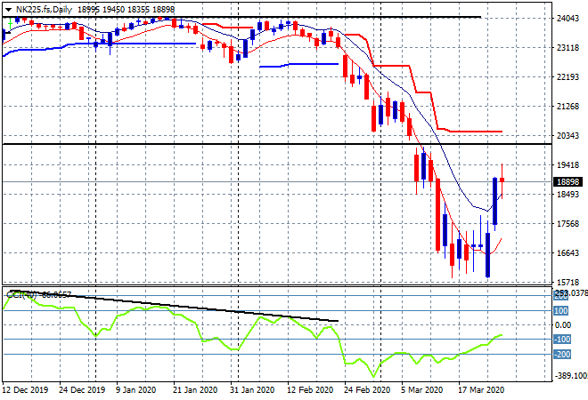The image size is (588, 400).
Task: Click the 17 Mar 2020 date label
Action: pyautogui.click(x=481, y=390)
